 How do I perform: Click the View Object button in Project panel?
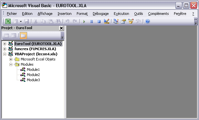click(14, 36)
